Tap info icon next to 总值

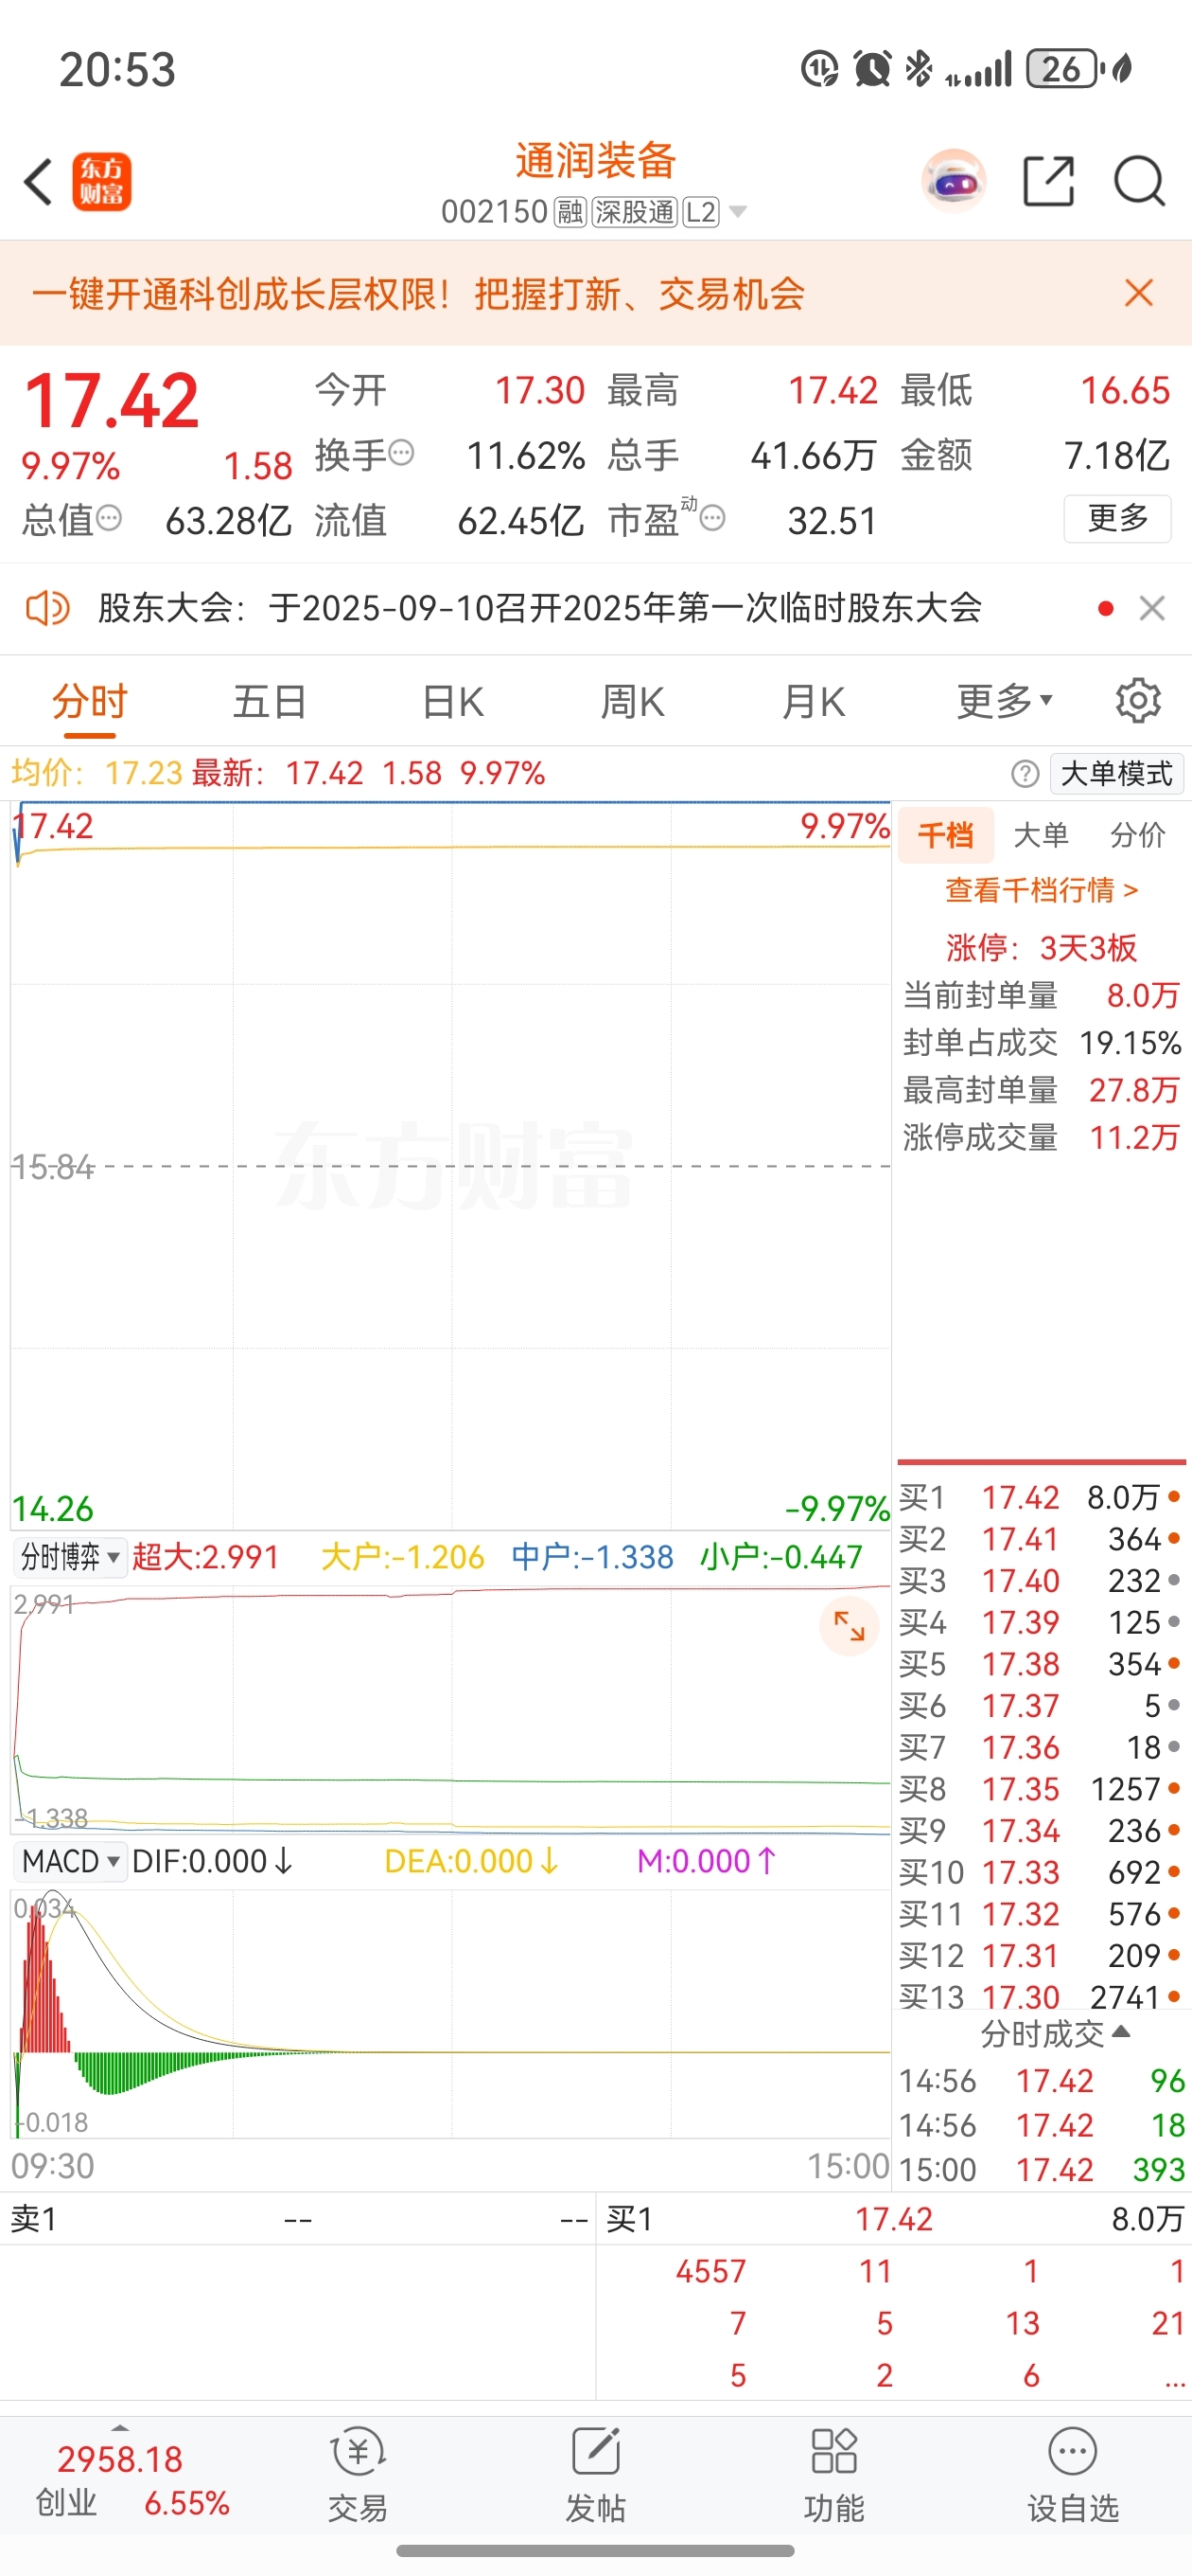[x=108, y=518]
